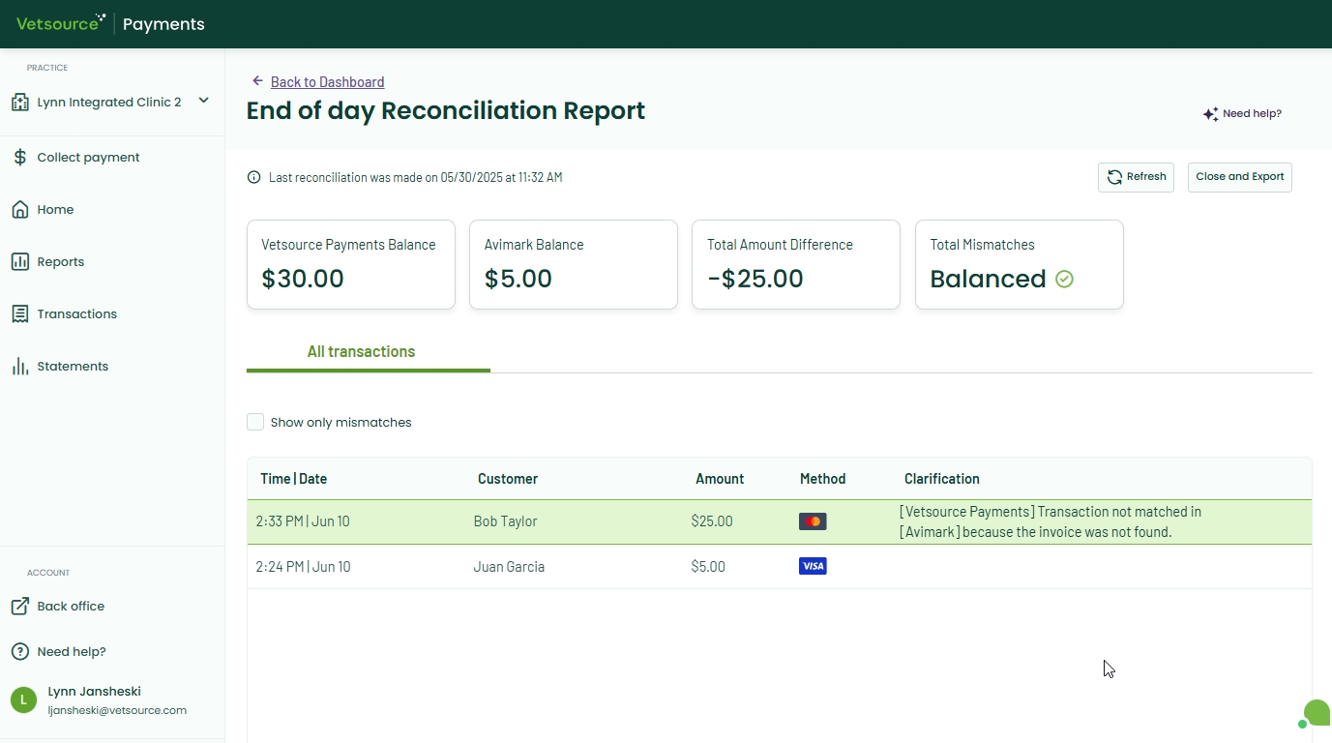The height and width of the screenshot is (743, 1332).
Task: Click the Back office external link icon
Action: coord(19,606)
